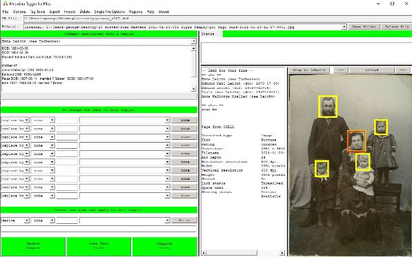Click 'Anna Walburga Mueller (nee Leicht)' tag line

tap(238, 96)
